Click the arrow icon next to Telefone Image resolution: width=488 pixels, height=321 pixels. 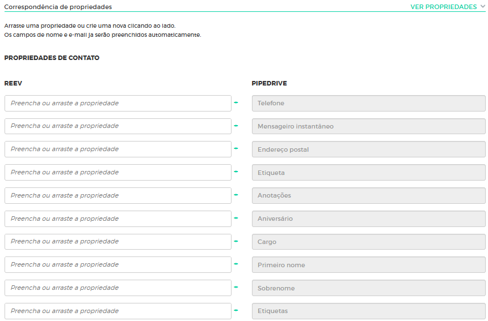[x=236, y=102]
